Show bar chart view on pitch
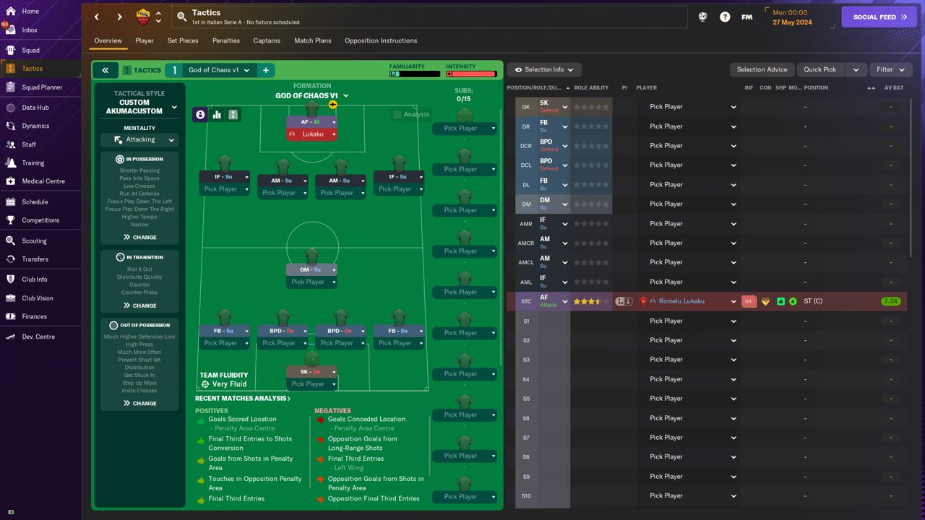 pos(217,115)
